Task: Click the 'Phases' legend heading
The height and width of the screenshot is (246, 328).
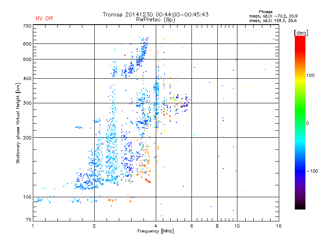Action: click(265, 12)
